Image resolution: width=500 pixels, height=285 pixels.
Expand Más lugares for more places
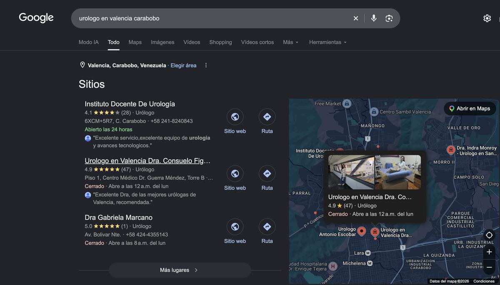[x=180, y=270]
